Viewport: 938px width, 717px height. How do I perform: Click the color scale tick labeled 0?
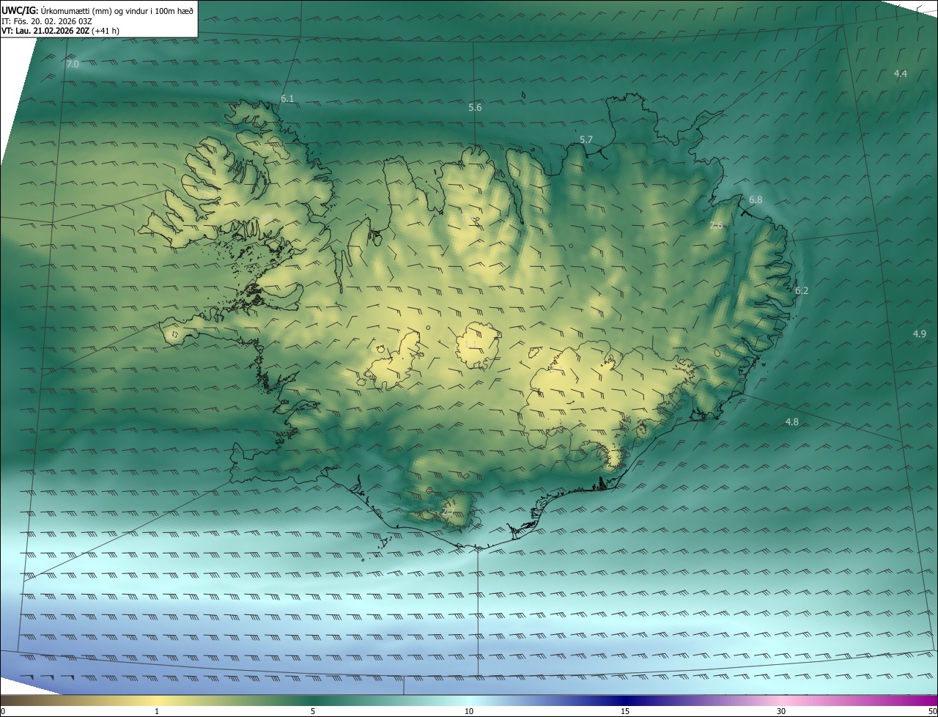[x=3, y=711]
